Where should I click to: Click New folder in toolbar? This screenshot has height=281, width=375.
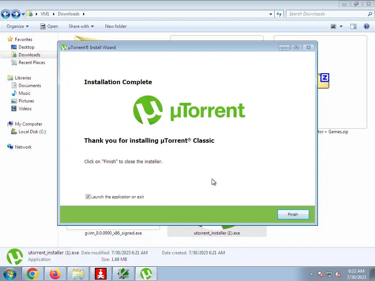[116, 26]
